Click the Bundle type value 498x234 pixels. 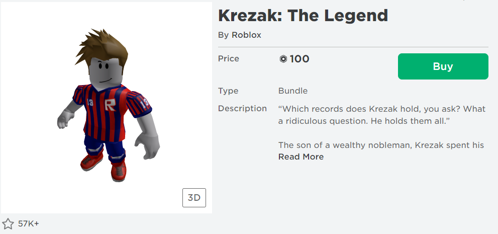click(293, 91)
